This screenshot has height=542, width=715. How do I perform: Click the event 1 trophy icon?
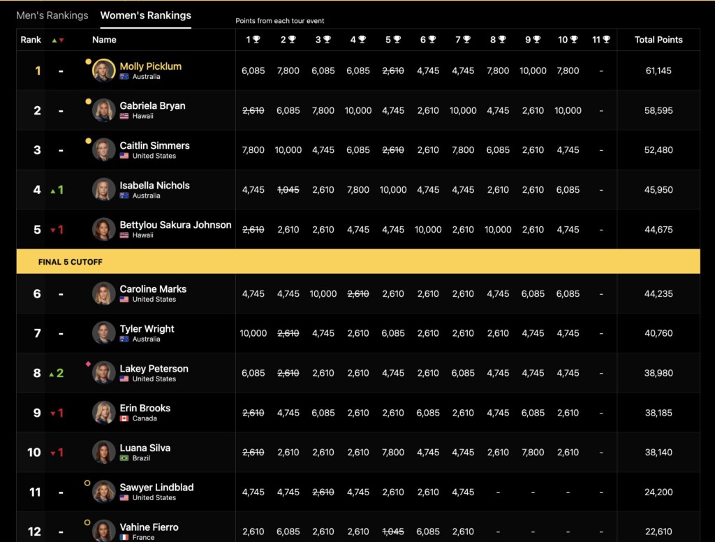click(257, 40)
